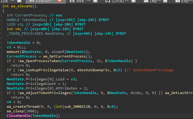This screenshot has height=119, width=193.
Task: Click TokenHandle inside CloseHandle parentheses
Action: coord(44,116)
